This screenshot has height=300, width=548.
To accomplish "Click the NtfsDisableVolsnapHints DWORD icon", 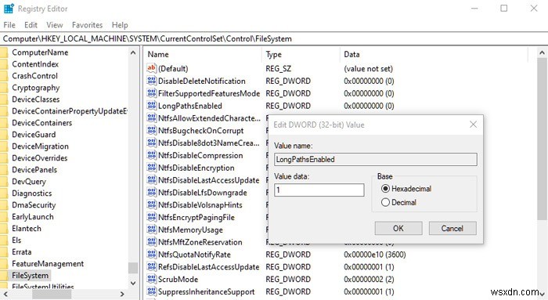I will point(151,205).
